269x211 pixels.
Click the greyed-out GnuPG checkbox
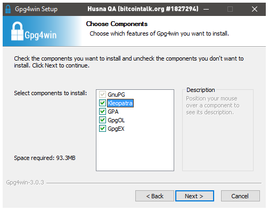tap(102, 95)
